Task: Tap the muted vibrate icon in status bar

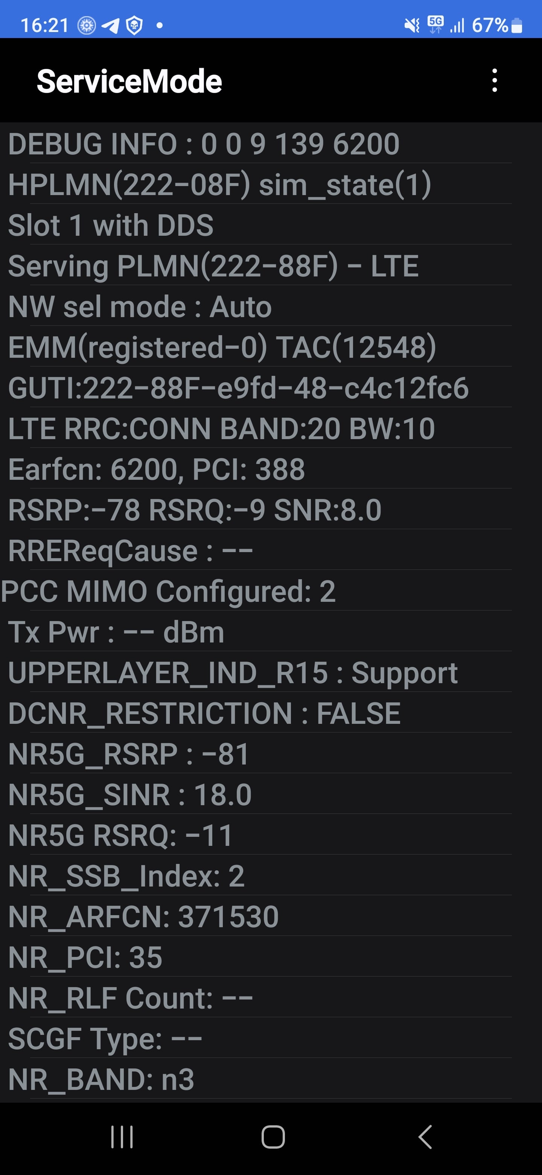Action: click(x=412, y=26)
